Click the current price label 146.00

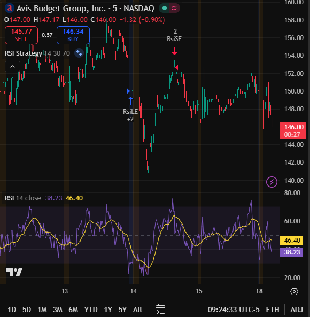coord(293,130)
